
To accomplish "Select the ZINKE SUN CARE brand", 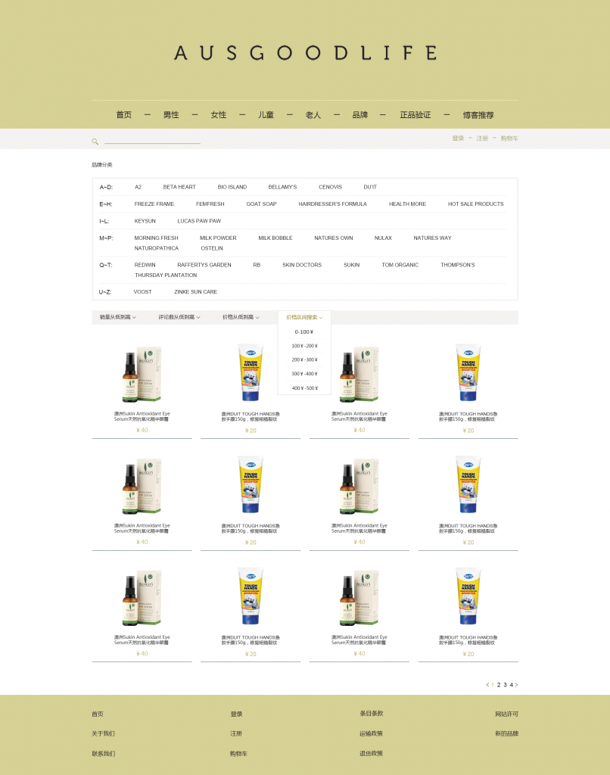I will tap(196, 291).
